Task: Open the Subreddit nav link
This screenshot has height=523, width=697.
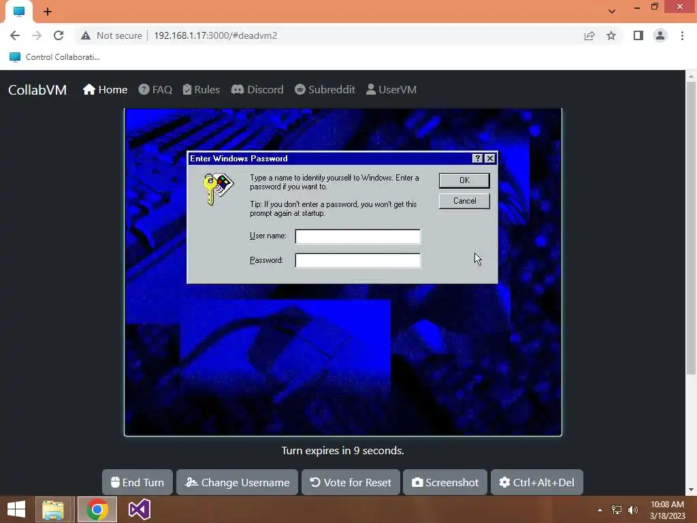Action: [325, 90]
